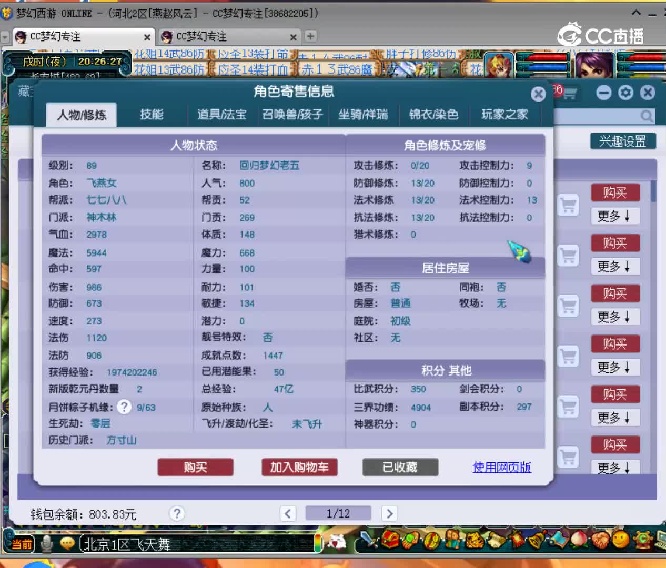Open the handshake friends icon

[600, 540]
